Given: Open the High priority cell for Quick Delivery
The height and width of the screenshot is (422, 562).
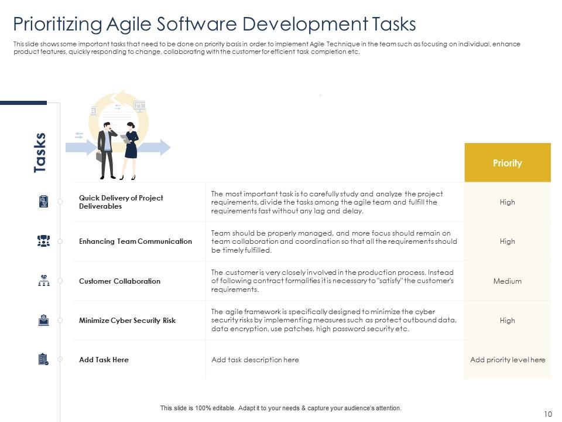Looking at the screenshot, I should 508,202.
